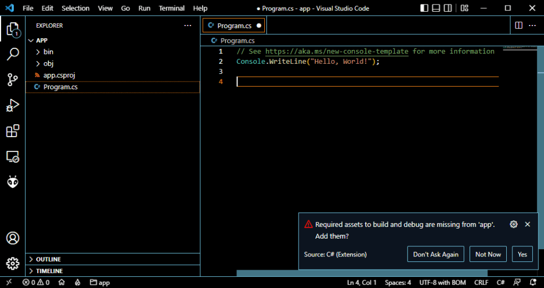Click Don't Ask Again button
This screenshot has width=544, height=288.
coord(436,254)
